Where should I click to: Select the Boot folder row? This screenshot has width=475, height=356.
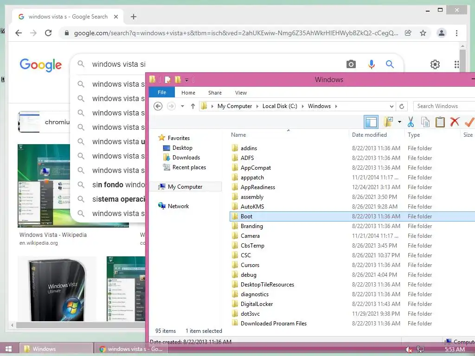(x=353, y=216)
